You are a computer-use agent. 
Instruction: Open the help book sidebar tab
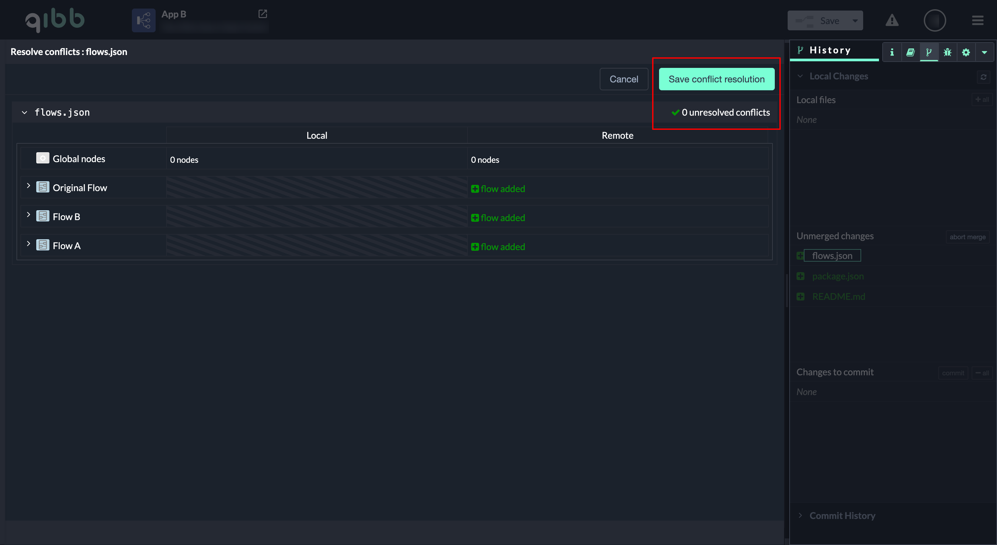910,52
